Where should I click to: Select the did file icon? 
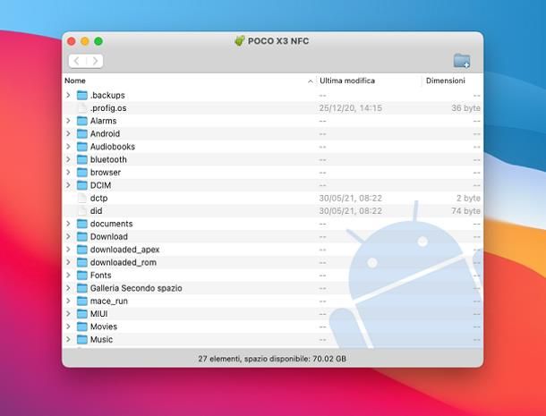[x=81, y=211]
